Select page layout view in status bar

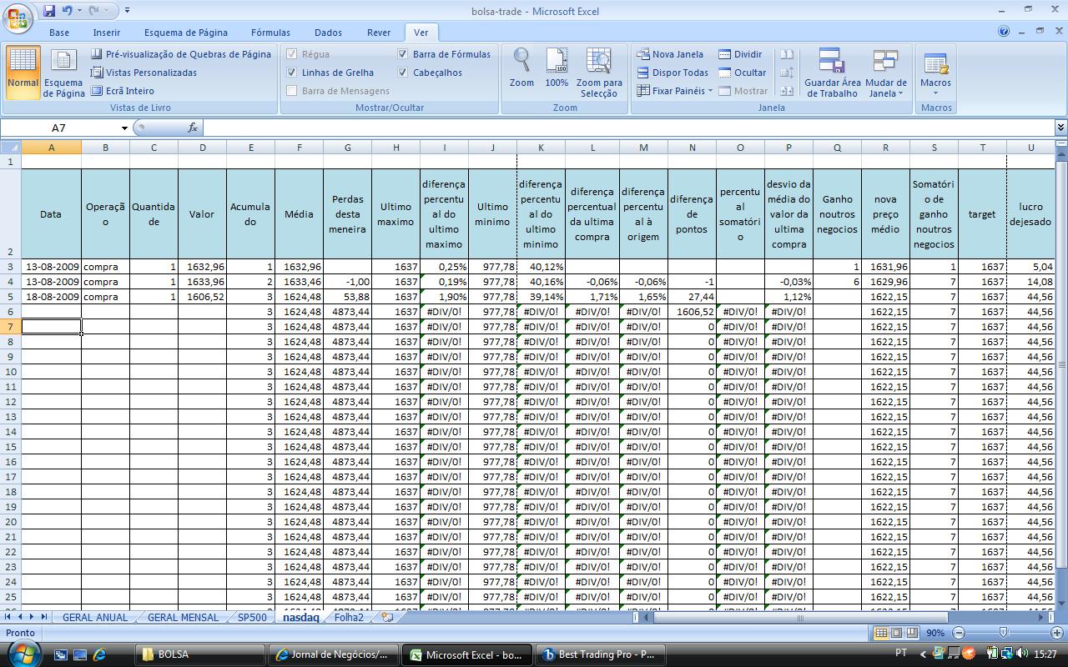coord(896,633)
